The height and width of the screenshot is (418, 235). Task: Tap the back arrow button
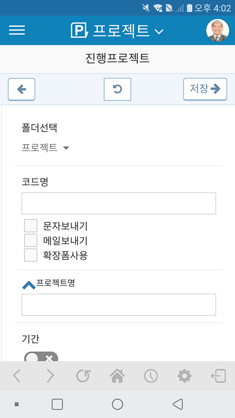pos(22,89)
